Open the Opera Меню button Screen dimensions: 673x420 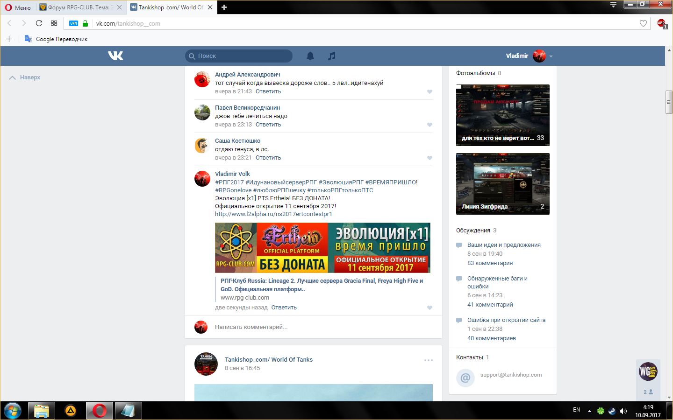coord(18,7)
